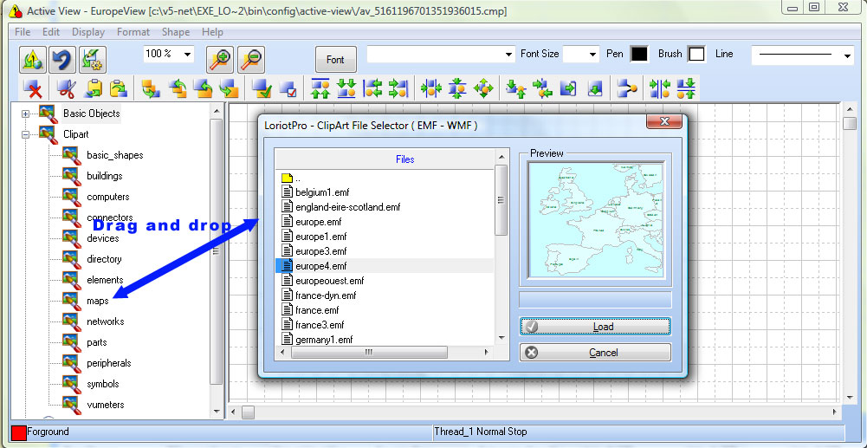This screenshot has height=448, width=867.
Task: Click the red Forground color swatch
Action: pyautogui.click(x=18, y=432)
